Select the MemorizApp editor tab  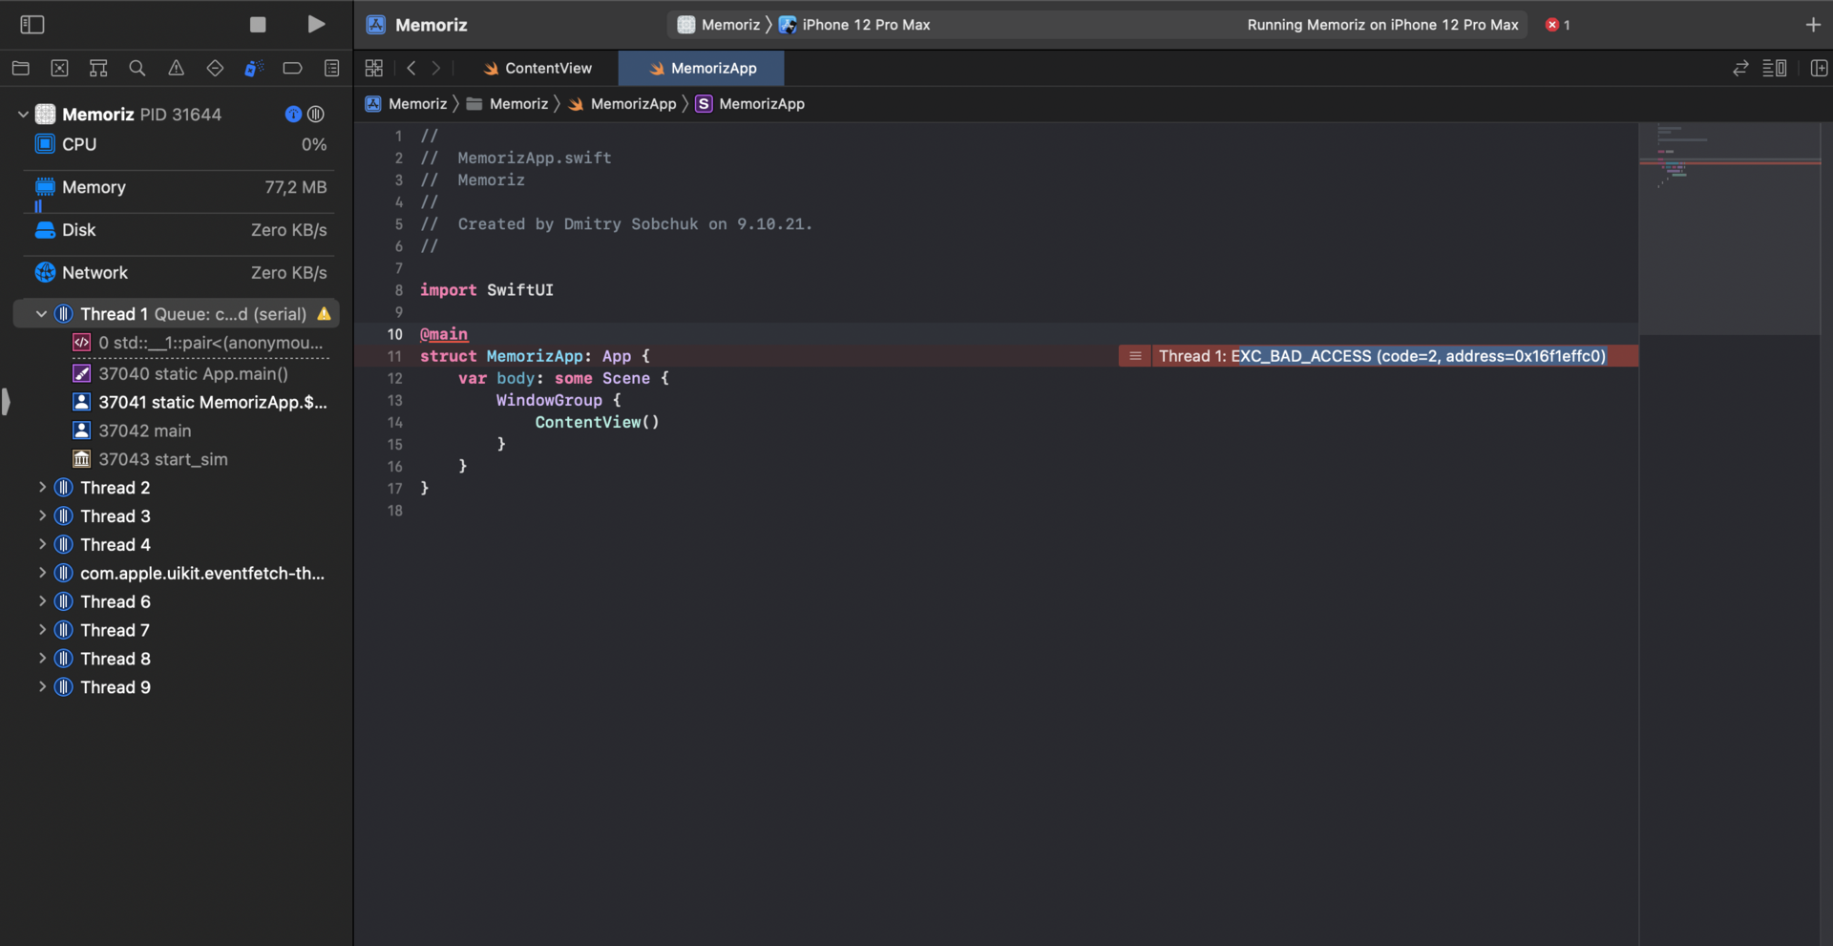(702, 68)
